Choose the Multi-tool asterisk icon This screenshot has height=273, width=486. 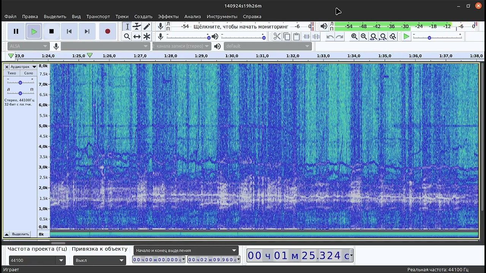coord(147,36)
